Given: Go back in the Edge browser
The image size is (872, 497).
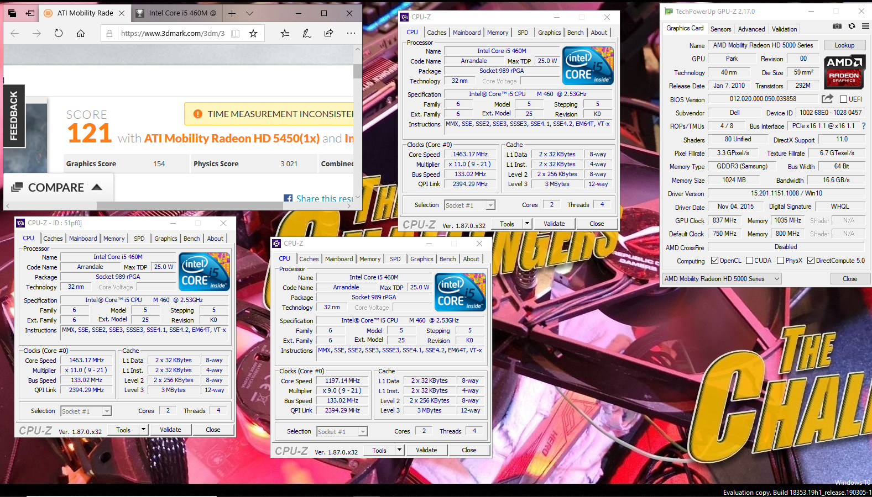Looking at the screenshot, I should [x=14, y=33].
